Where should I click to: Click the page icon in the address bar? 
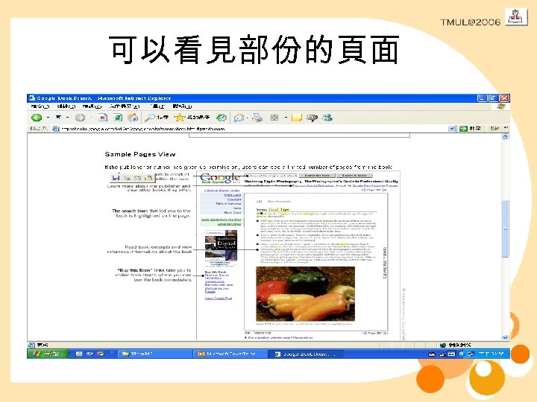(56, 129)
